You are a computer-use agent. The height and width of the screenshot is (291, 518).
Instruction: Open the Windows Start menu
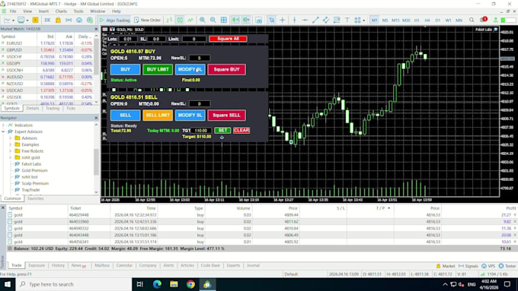[8, 284]
